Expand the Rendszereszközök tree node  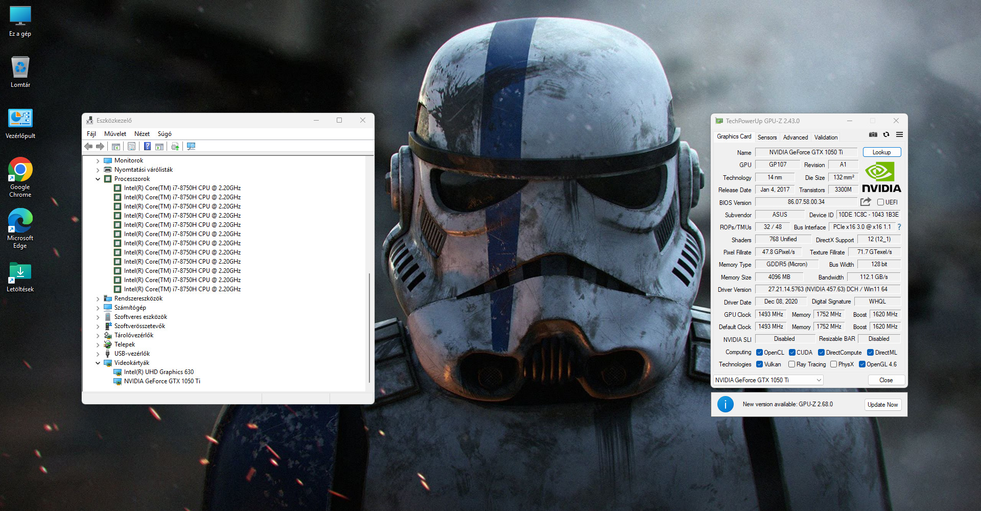[98, 298]
